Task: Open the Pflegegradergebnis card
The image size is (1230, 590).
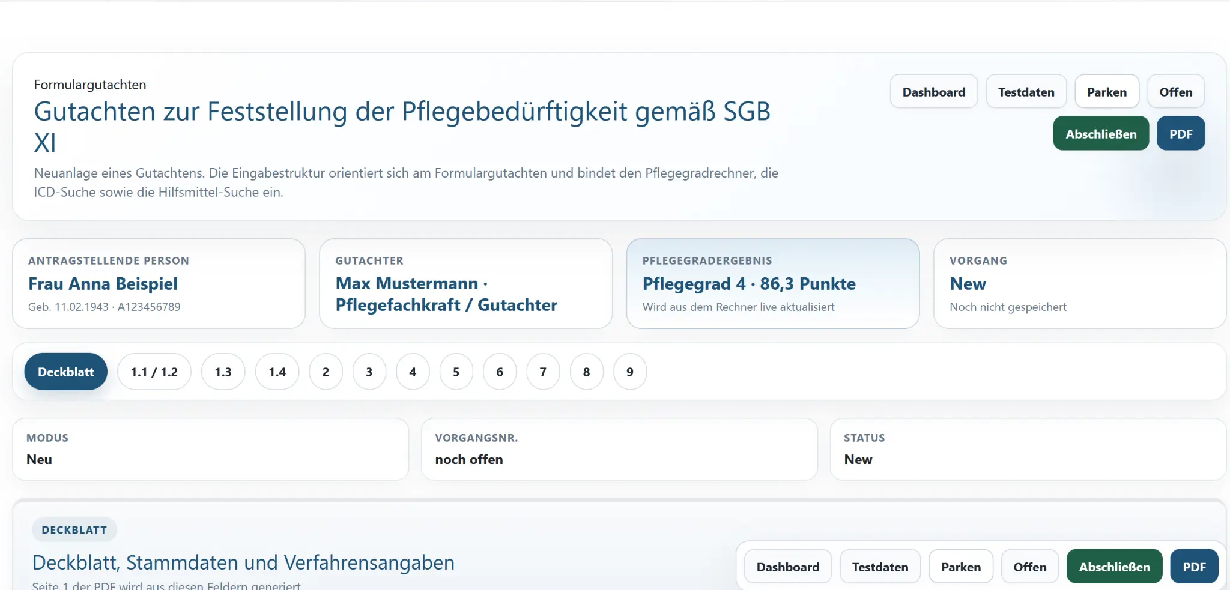Action: [x=773, y=283]
